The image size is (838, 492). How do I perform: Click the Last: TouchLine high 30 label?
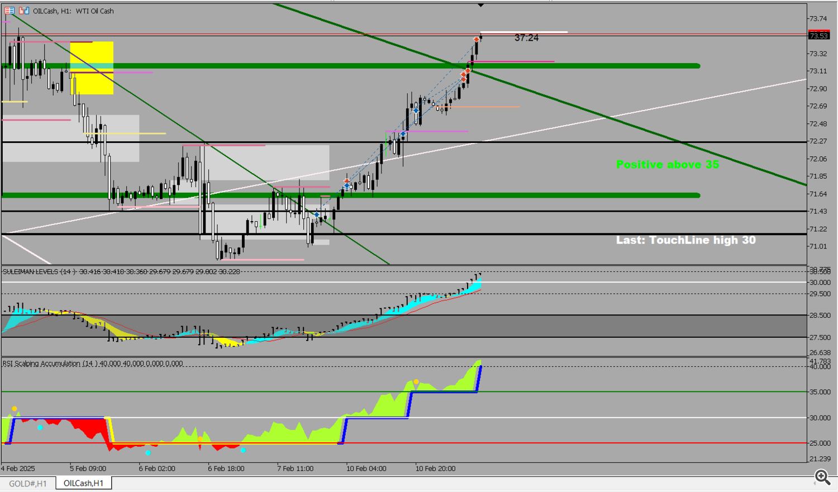tap(685, 240)
